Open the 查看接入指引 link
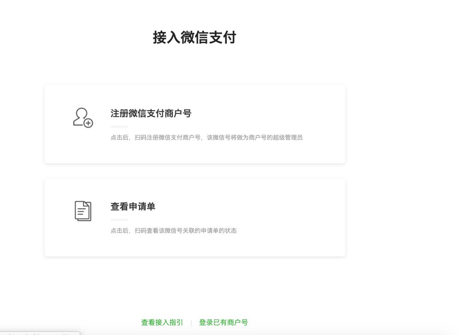This screenshot has width=462, height=335. pos(162,322)
